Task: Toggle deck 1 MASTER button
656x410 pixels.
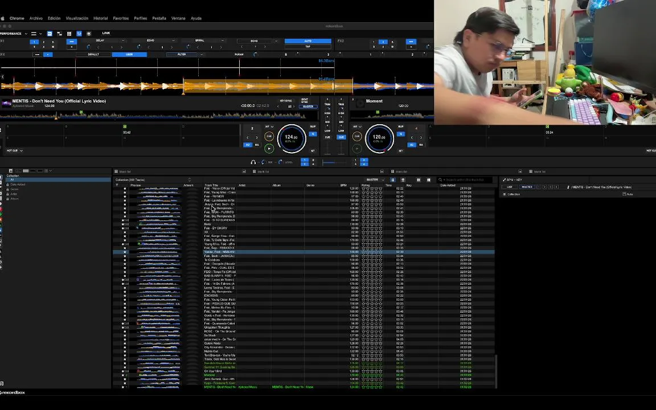Action: (308, 106)
